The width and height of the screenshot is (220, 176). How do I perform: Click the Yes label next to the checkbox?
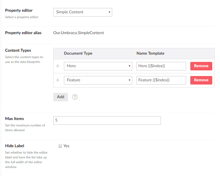(66, 146)
